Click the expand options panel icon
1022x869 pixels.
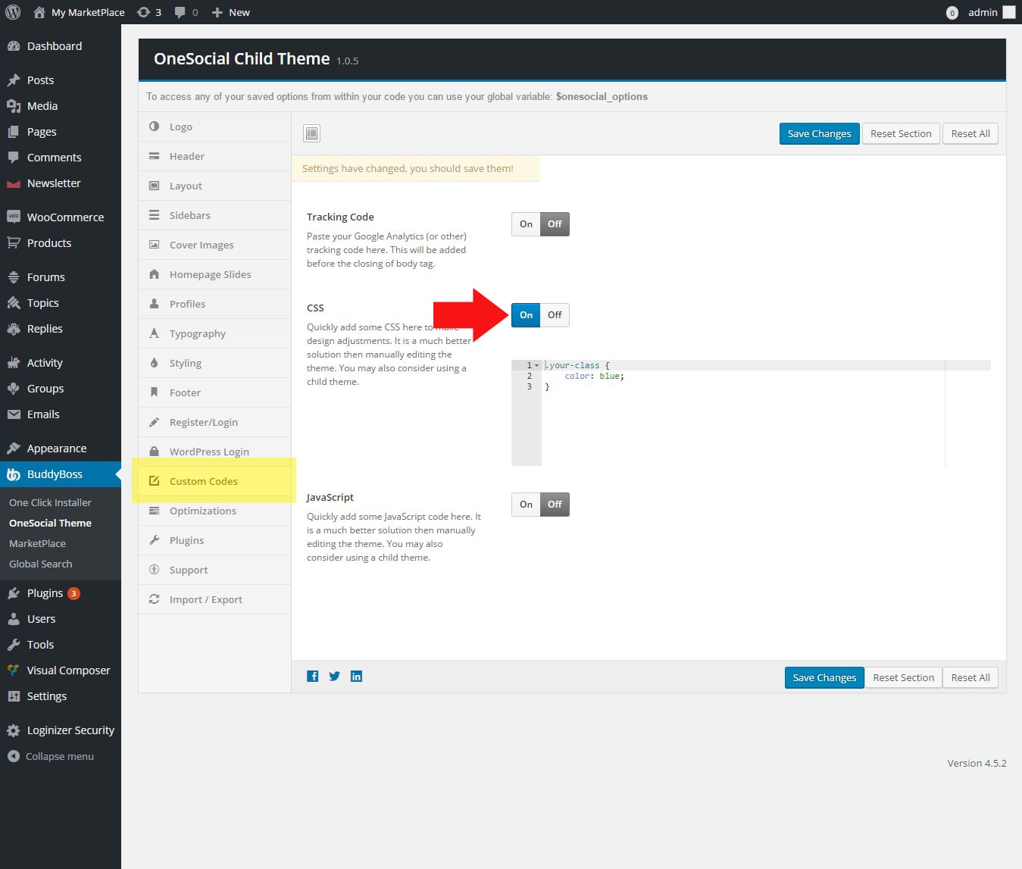pyautogui.click(x=311, y=133)
